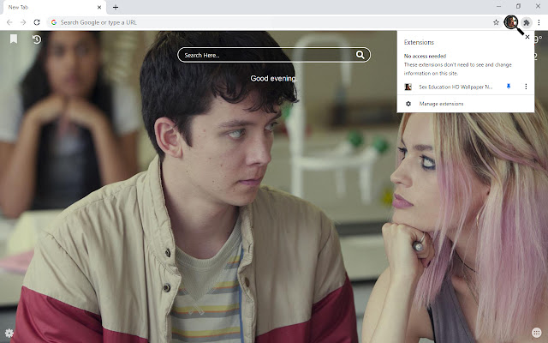Open more options for the Sex Education extension

[x=526, y=87]
